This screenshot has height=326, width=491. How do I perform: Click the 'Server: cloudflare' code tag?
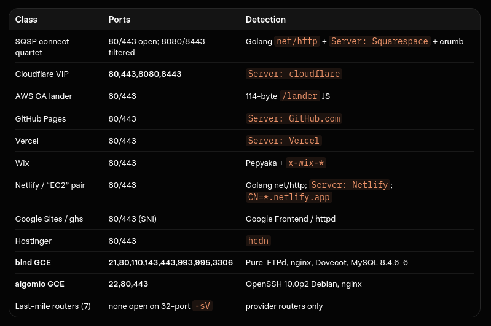[x=294, y=74]
